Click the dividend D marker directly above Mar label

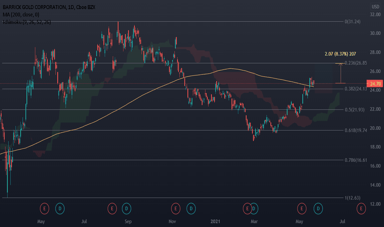(254, 209)
